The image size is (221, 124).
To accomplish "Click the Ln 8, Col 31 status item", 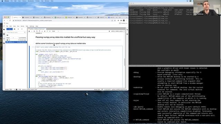I will tap(107, 90).
